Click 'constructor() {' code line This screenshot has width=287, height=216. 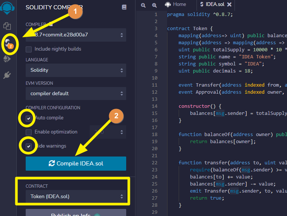200,106
